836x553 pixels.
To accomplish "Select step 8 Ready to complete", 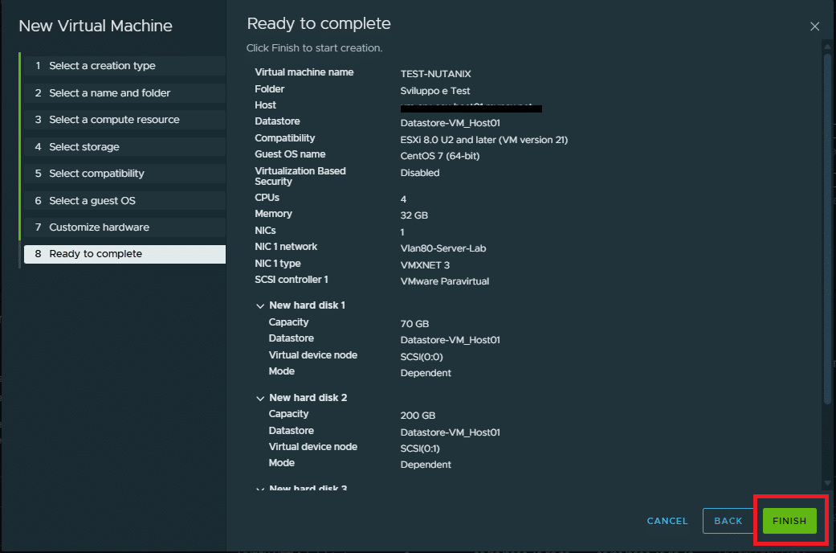I will [x=96, y=254].
